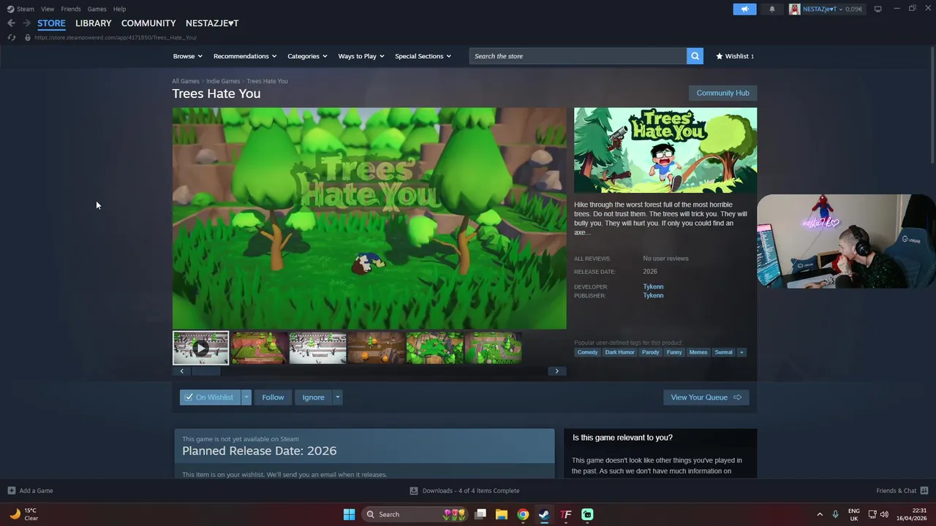Open Task View in the taskbar
Viewport: 936px width, 526px height.
click(480, 514)
